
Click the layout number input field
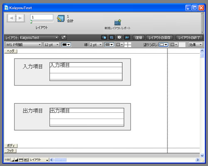[42, 17]
